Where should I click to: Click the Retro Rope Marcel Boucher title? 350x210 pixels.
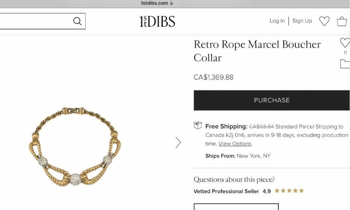click(257, 51)
